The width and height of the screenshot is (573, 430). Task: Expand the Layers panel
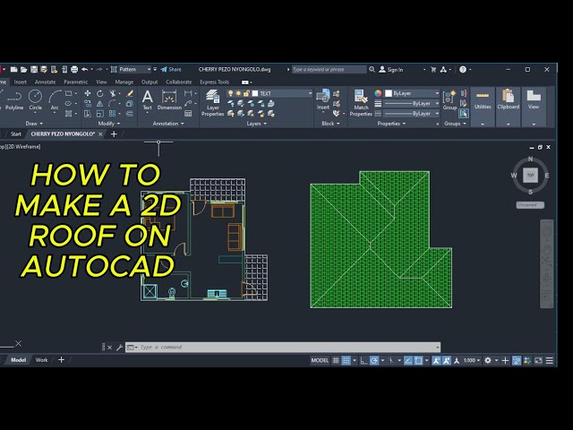tap(256, 124)
